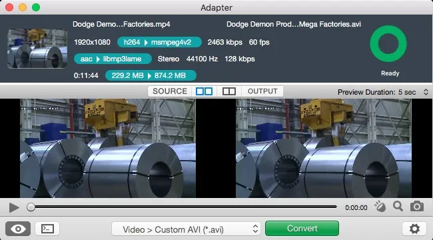The image size is (433, 240).
Task: Select side-by-side split view icon
Action: coord(204,91)
